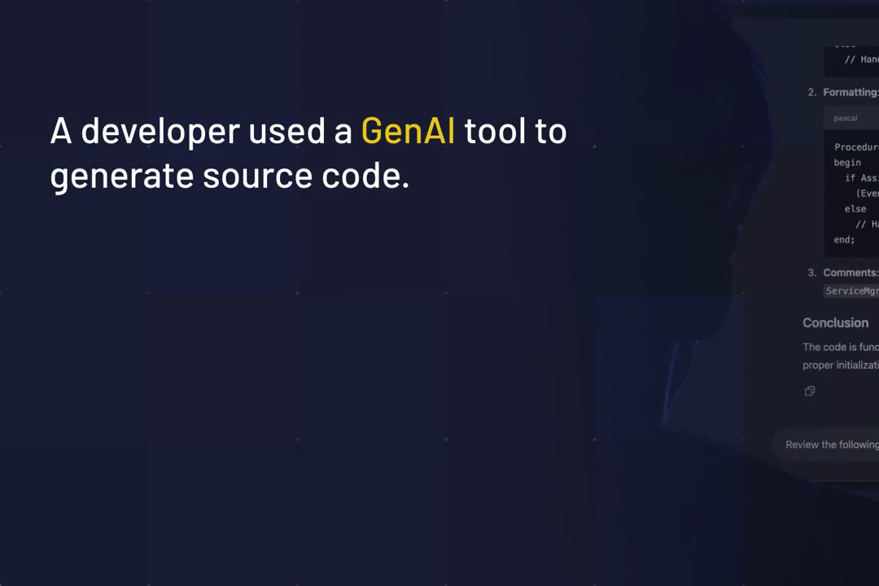
Task: Click the '(Eve' line inside the pascal code
Action: 868,193
